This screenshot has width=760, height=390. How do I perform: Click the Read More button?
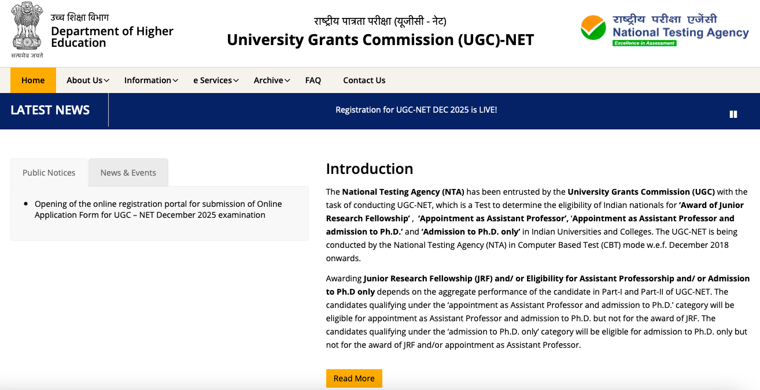354,378
